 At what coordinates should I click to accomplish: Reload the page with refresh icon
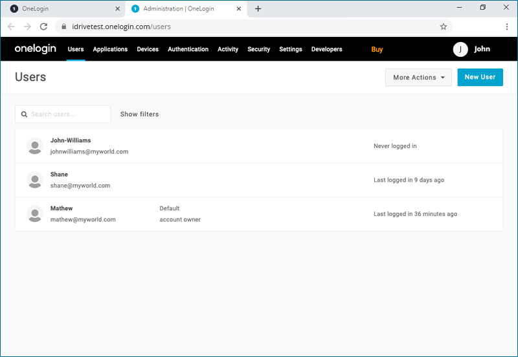click(x=44, y=27)
